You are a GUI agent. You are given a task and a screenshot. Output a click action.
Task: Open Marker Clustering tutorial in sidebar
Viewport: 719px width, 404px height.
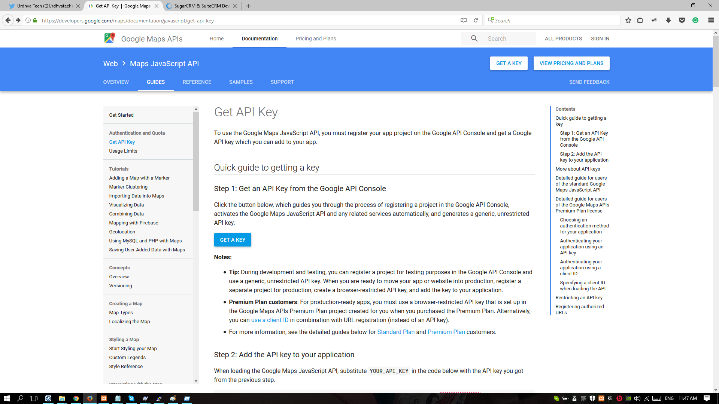(128, 187)
